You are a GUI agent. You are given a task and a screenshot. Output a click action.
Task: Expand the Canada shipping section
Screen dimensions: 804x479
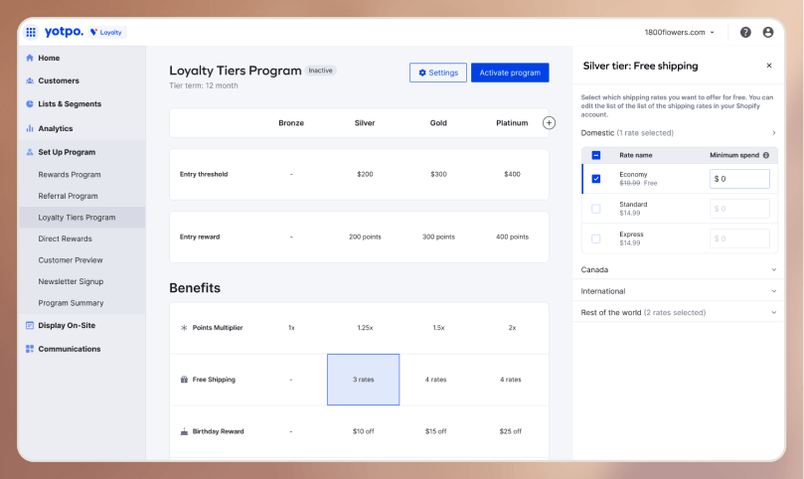[678, 269]
